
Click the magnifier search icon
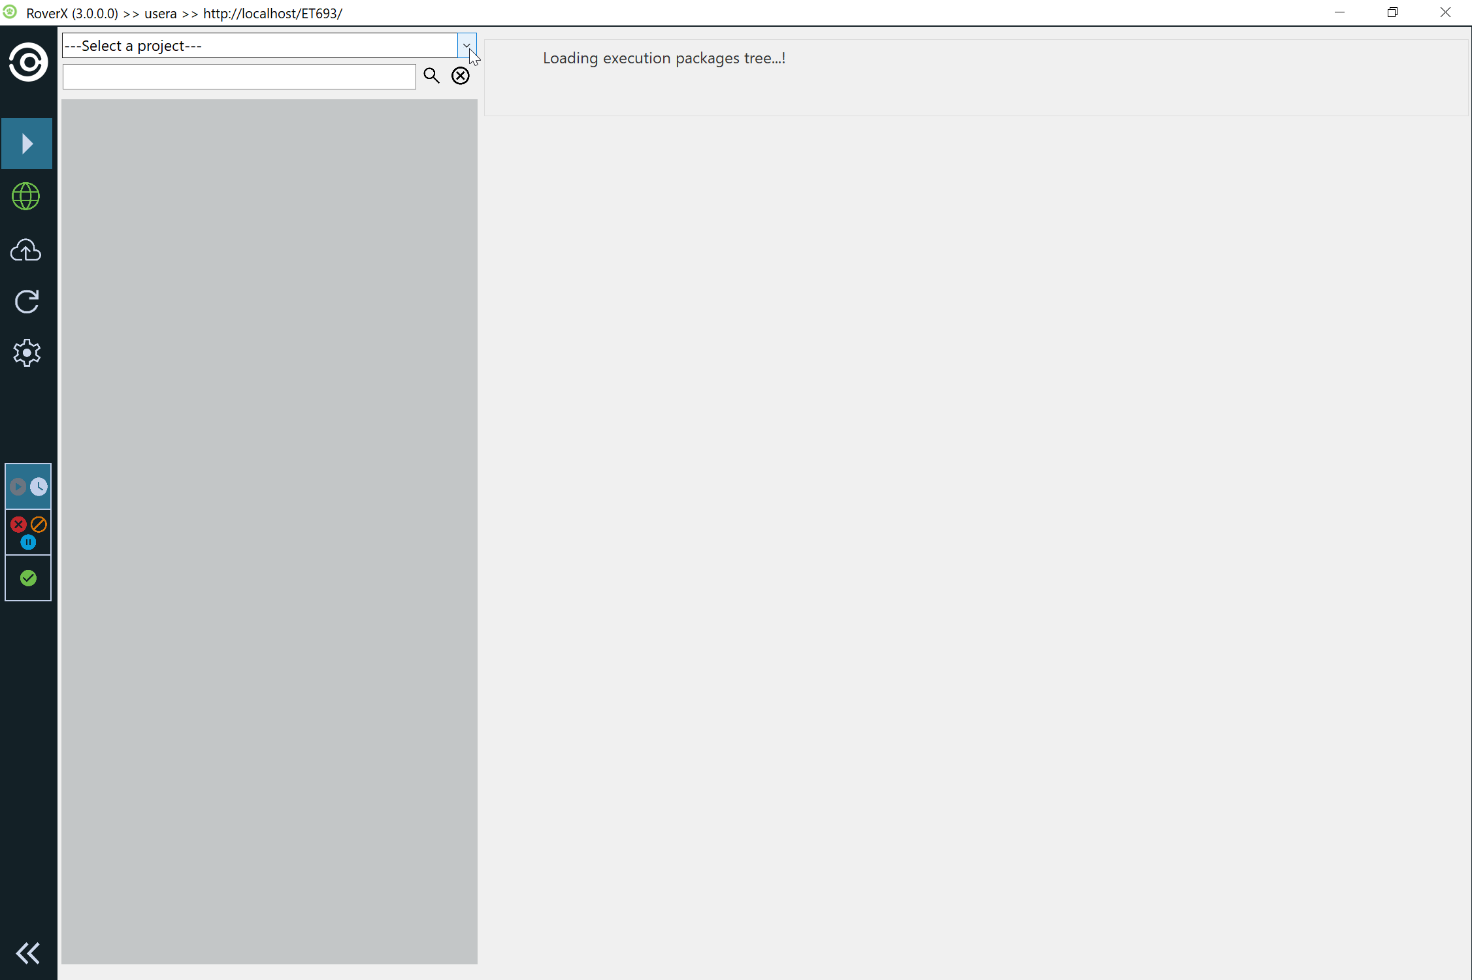pyautogui.click(x=431, y=76)
